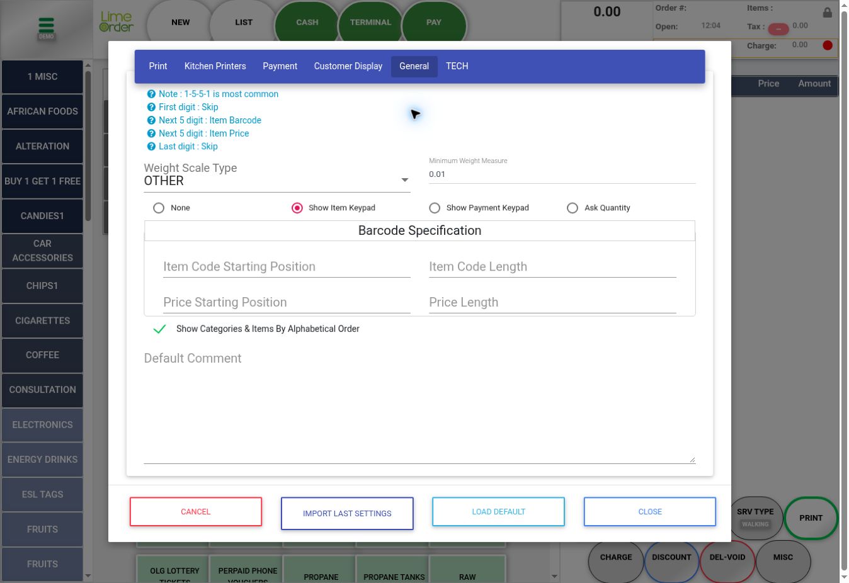Click the CLOSE button in the dialog
The width and height of the screenshot is (849, 583).
click(650, 512)
